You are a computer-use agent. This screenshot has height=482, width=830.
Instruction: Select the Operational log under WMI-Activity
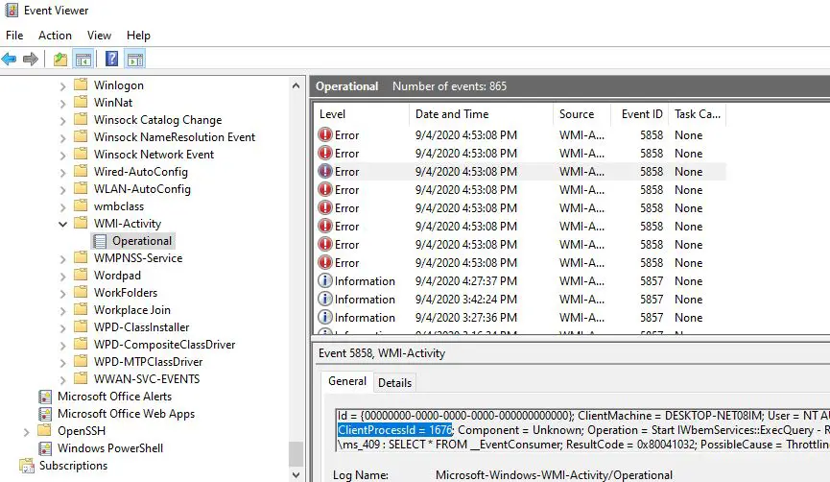(x=141, y=241)
